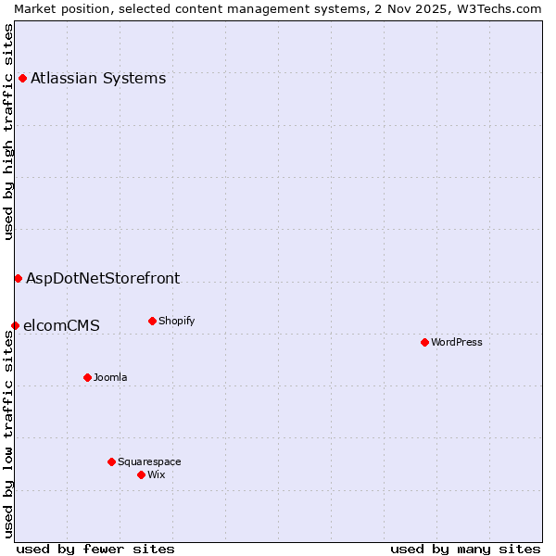Click the Shopify red diamond marker
This screenshot has height=556, width=556.
pos(152,321)
